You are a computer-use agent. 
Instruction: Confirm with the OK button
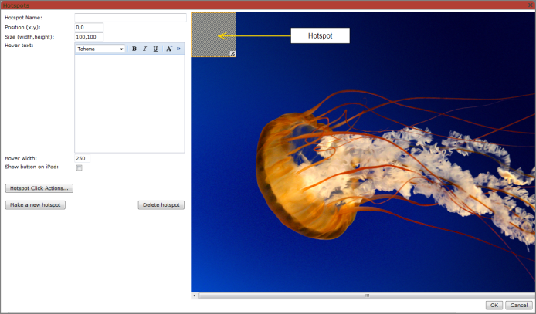(x=494, y=305)
